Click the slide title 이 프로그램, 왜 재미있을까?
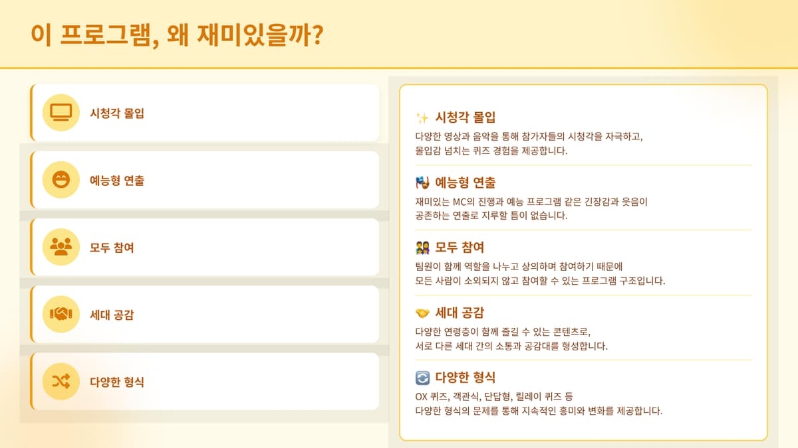Image resolution: width=798 pixels, height=448 pixels. pos(177,35)
